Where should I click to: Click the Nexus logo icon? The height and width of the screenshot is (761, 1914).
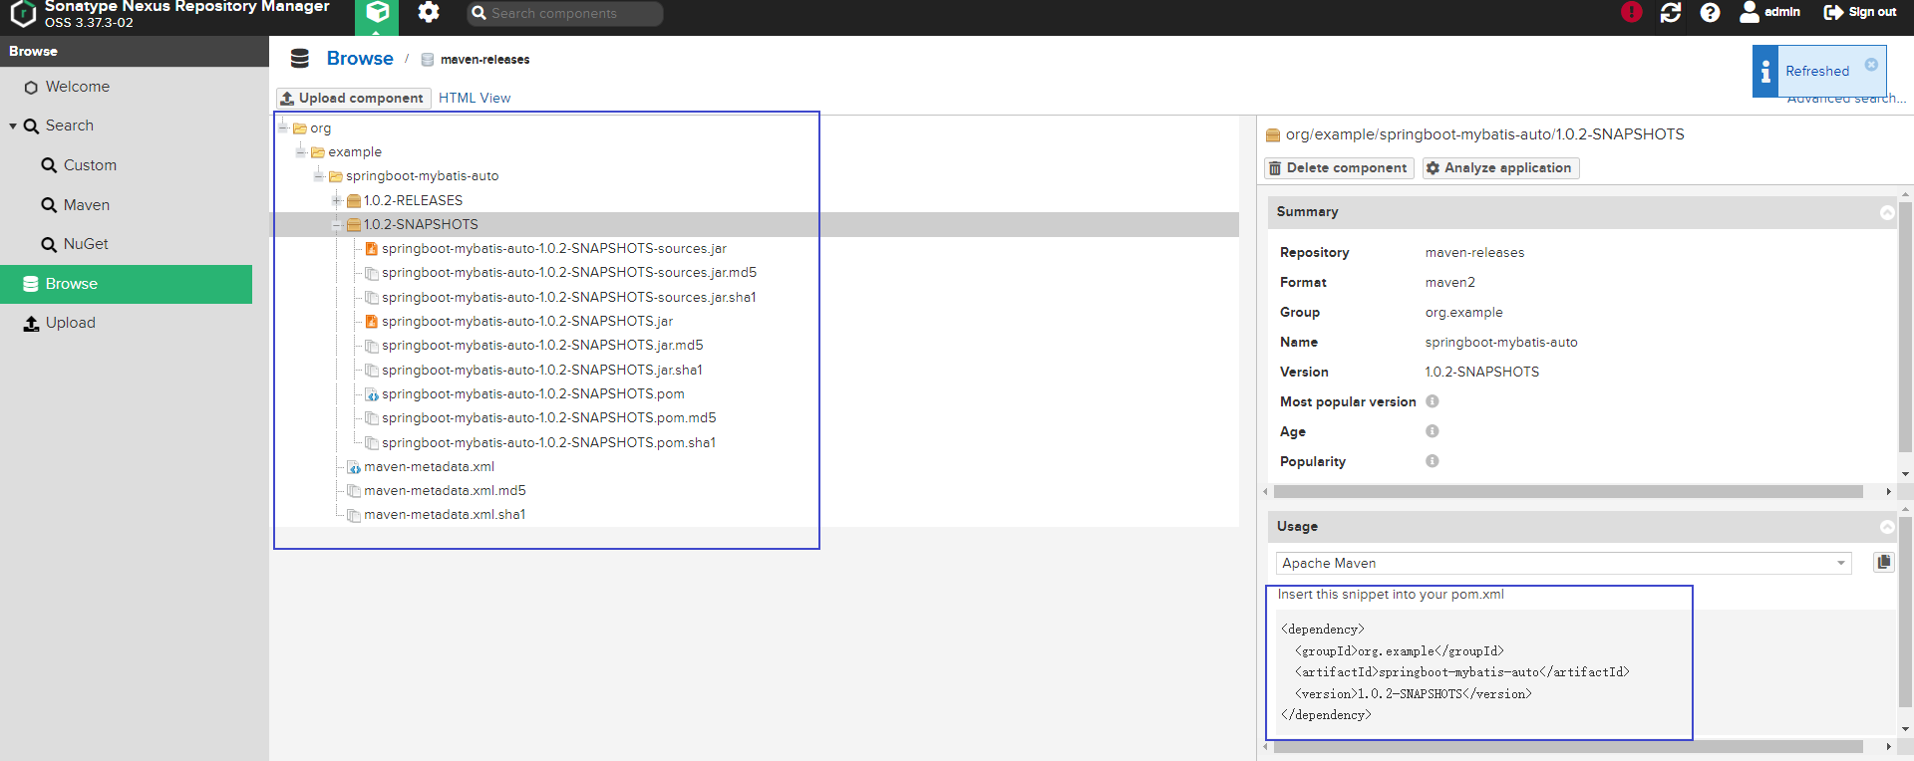point(23,13)
